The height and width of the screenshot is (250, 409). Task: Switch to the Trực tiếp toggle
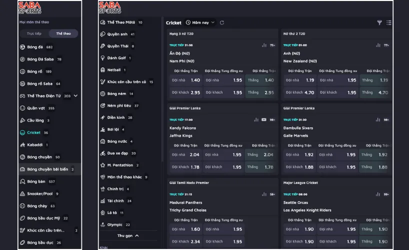[x=34, y=33]
